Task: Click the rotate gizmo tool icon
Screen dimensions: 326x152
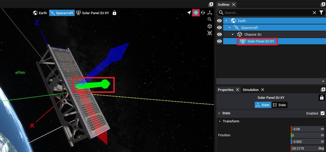Action: pos(203,13)
